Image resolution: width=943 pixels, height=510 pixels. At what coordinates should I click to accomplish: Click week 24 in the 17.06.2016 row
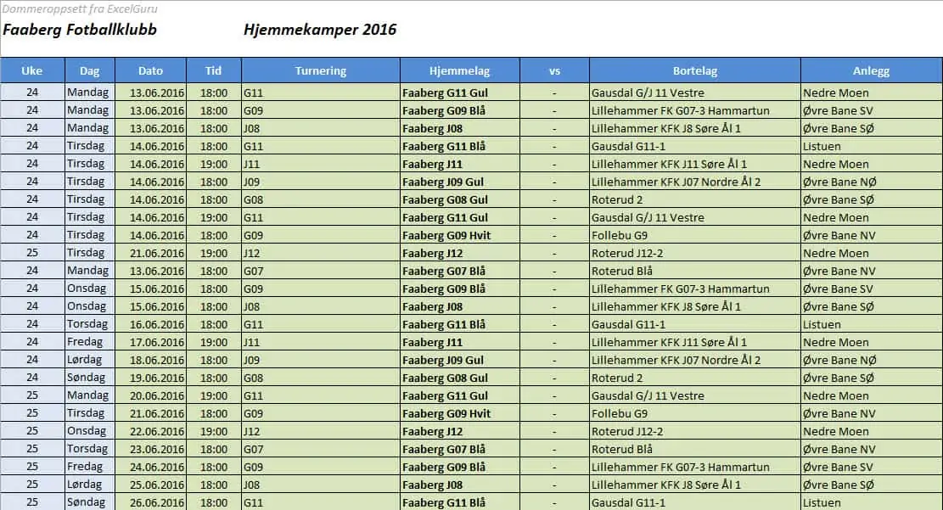32,342
